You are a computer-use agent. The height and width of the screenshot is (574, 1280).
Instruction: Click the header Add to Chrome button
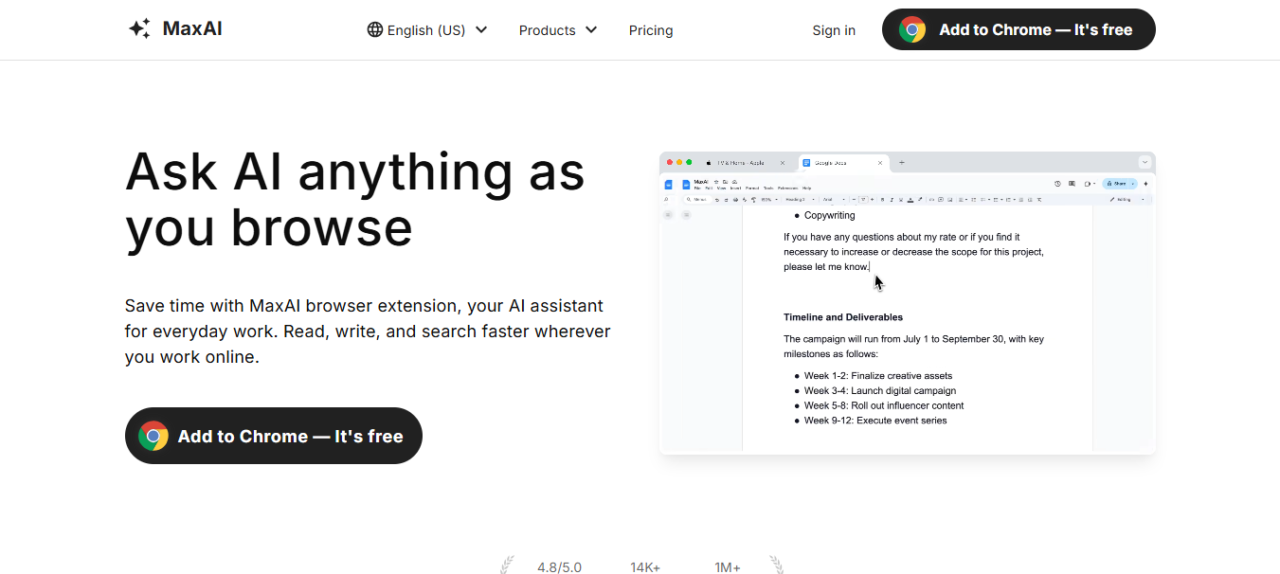click(1019, 29)
